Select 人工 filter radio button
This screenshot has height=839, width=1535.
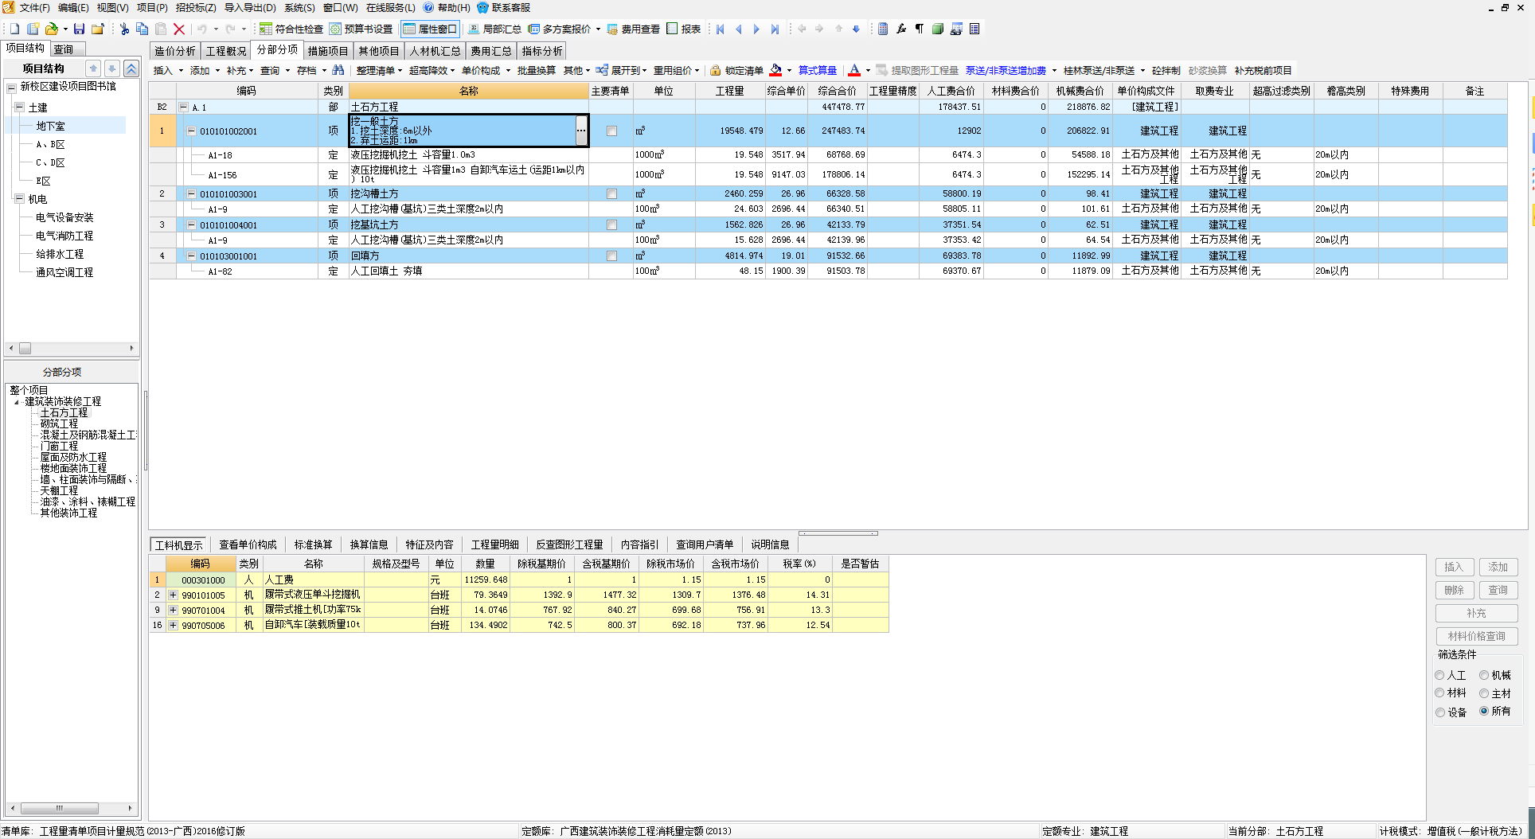pos(1439,675)
